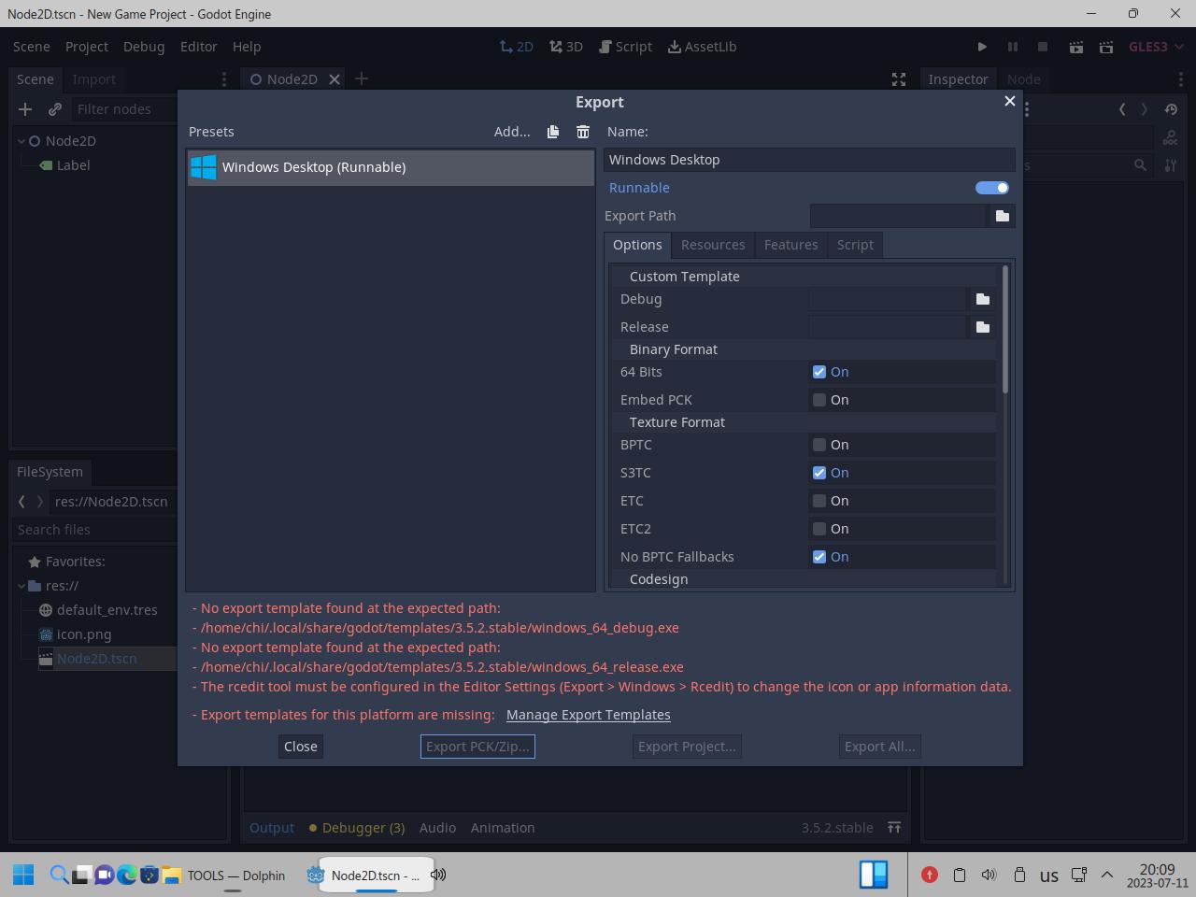The width and height of the screenshot is (1196, 897).
Task: Go to next object in Inspector history
Action: pyautogui.click(x=1145, y=109)
